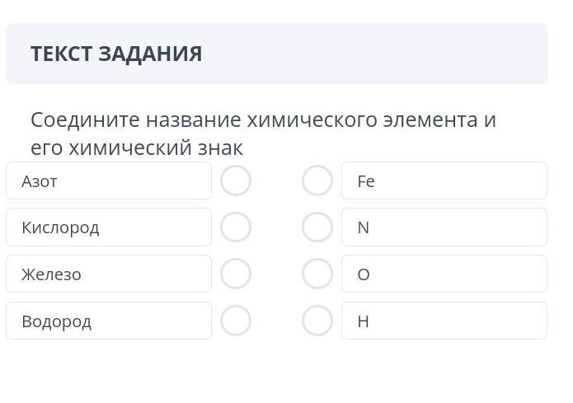Click the gray ТЕКСТ ЗАДАНИЯ banner background
Screen dimensions: 573x403
(396, 54)
